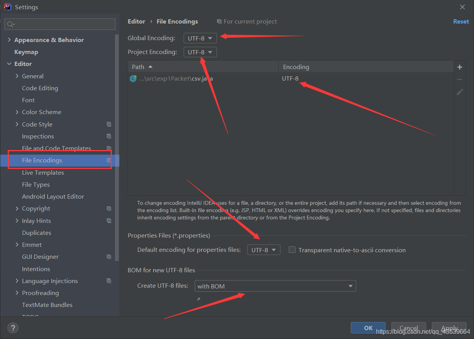This screenshot has height=339, width=474.
Task: Add a path with the plus icon
Action: (460, 67)
